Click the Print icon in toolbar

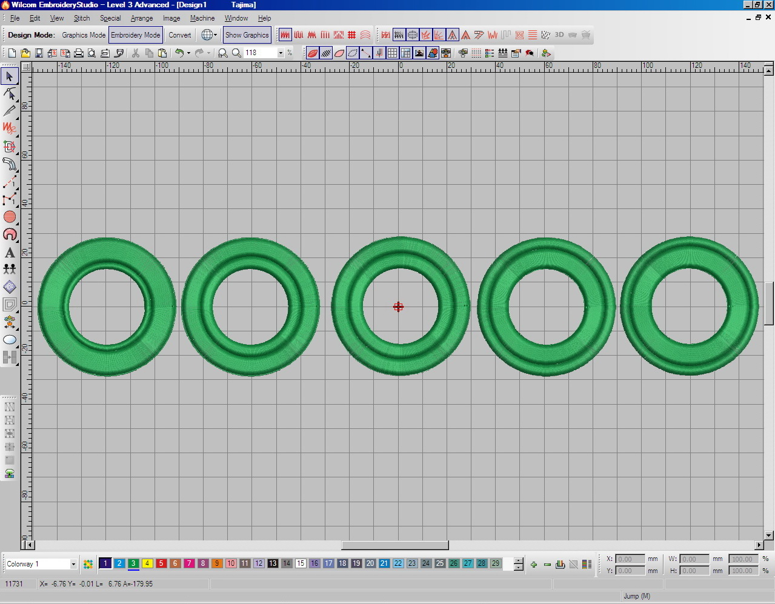point(78,53)
